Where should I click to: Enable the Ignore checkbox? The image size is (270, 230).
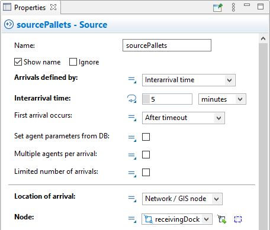(x=73, y=62)
